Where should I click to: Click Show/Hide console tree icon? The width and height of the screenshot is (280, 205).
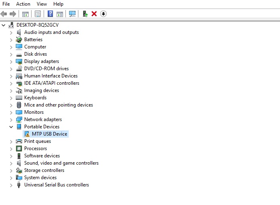[x=25, y=14]
